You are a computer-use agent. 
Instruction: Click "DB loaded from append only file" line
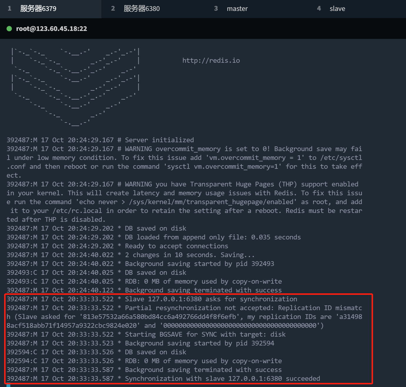point(212,237)
